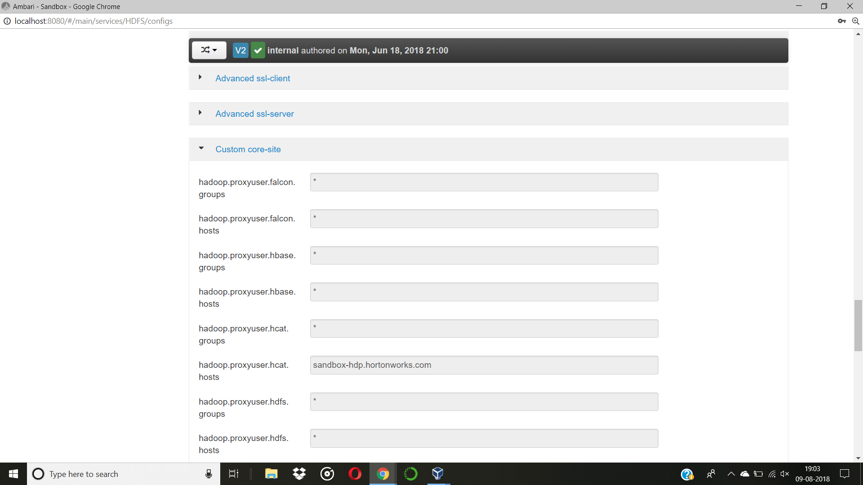Viewport: 863px width, 485px height.
Task: Click the hadoop.proxyuser.hdfs.groups text box
Action: pos(484,401)
